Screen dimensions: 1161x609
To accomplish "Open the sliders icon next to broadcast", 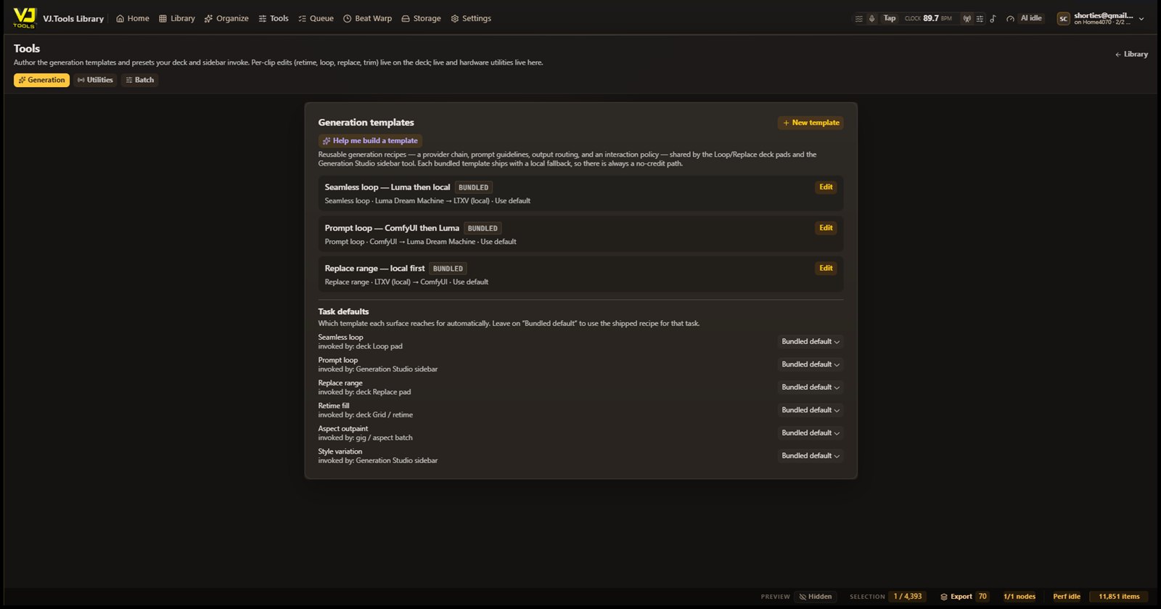I will click(980, 19).
